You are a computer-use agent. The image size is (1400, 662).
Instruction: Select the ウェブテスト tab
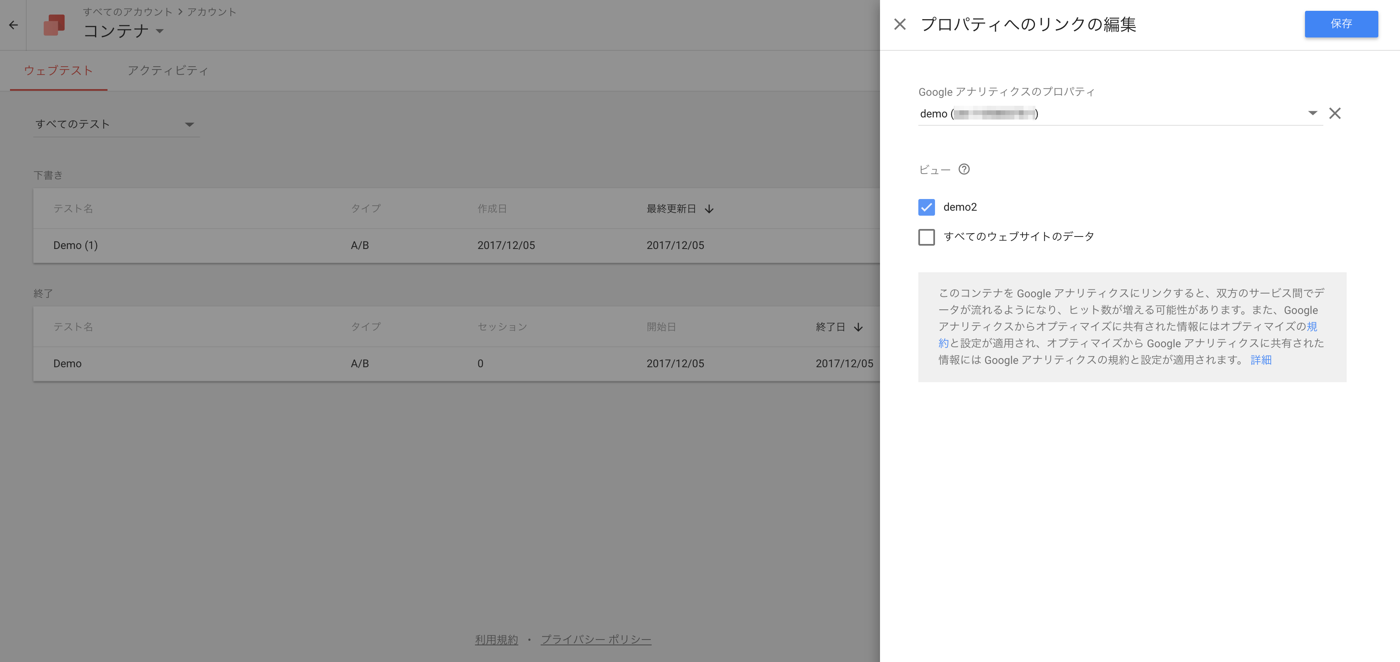tap(58, 71)
